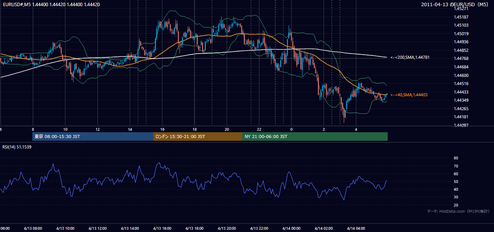Viewport: 494px width, 232px height.
Task: Click price axis value 1.44097
Action: (x=462, y=125)
